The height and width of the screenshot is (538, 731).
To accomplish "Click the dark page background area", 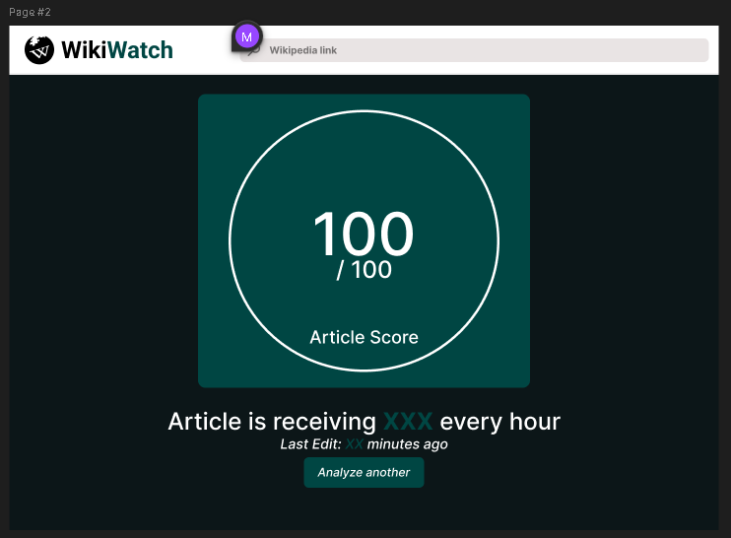I will click(99, 296).
